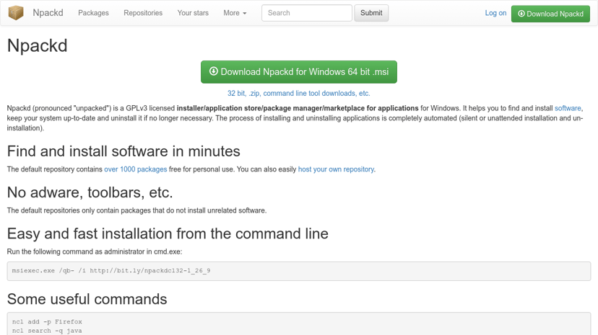Open host your own repository link
Viewport: 598px width, 335px height.
pyautogui.click(x=336, y=169)
